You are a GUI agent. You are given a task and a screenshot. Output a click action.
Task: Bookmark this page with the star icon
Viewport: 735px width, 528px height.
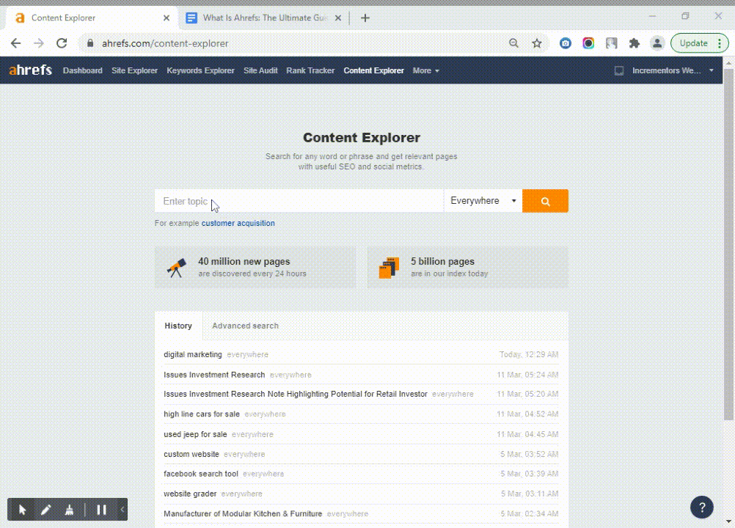click(537, 43)
